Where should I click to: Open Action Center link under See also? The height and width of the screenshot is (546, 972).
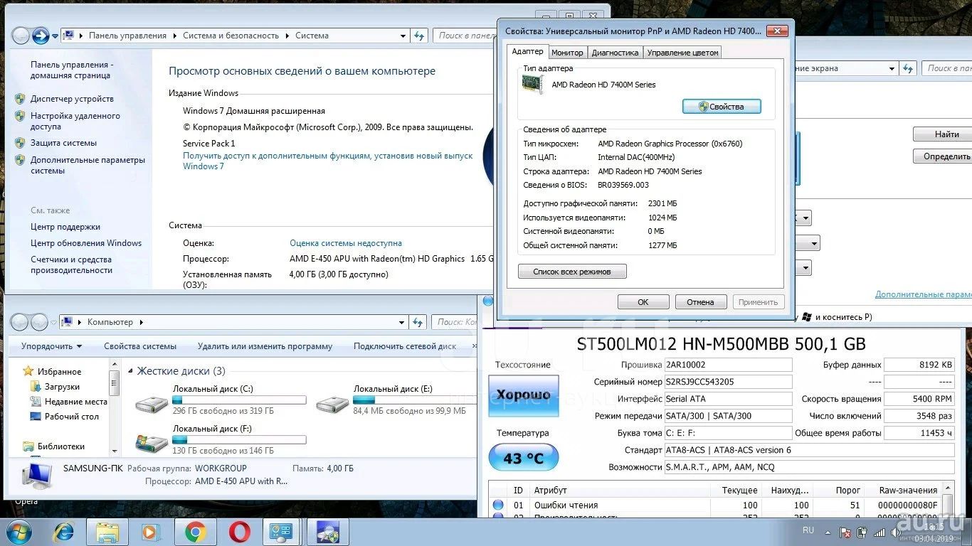pos(65,227)
